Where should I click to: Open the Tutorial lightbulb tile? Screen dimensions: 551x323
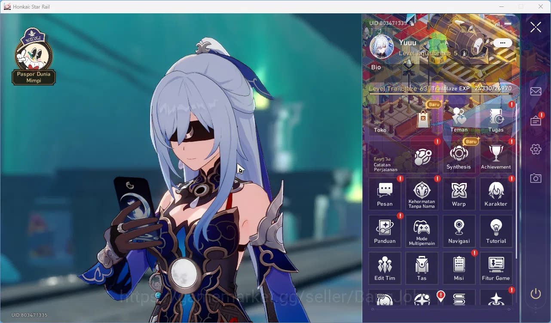[x=496, y=231]
